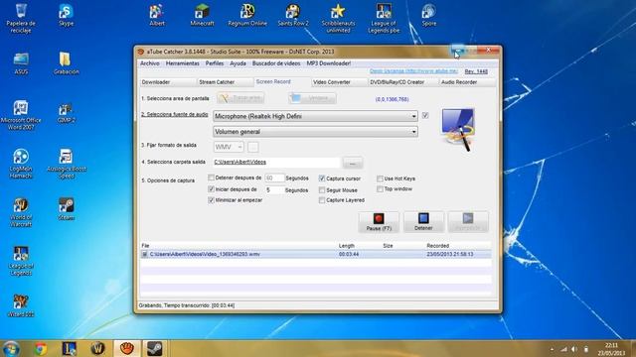This screenshot has width=636, height=357.
Task: Switch to the Audio Recorder tab
Action: [467, 82]
